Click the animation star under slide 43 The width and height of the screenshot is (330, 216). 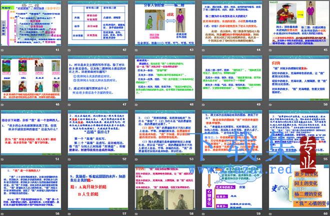136,50
